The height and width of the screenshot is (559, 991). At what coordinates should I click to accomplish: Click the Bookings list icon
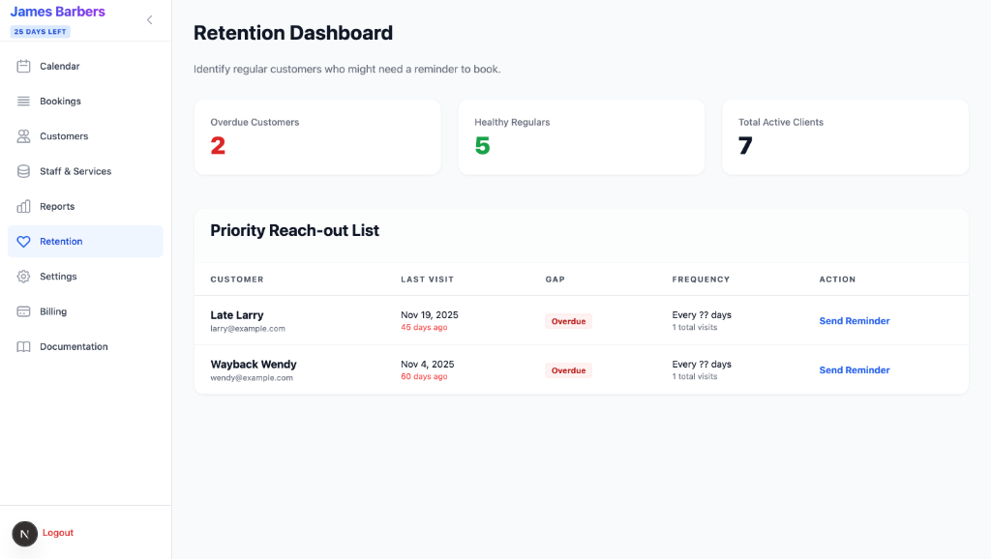click(23, 101)
